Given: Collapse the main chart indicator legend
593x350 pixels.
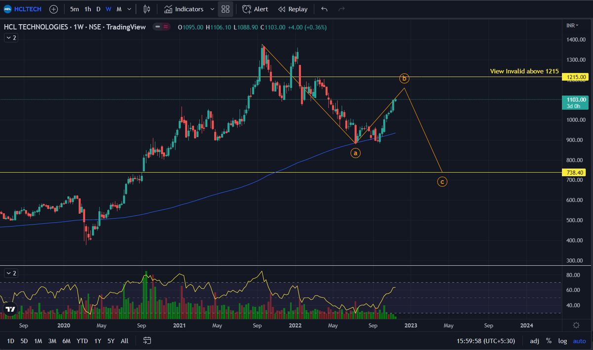Looking at the screenshot, I should [x=11, y=38].
